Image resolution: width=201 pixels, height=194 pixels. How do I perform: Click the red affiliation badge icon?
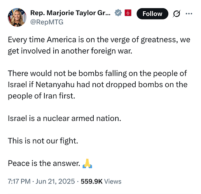tap(128, 13)
